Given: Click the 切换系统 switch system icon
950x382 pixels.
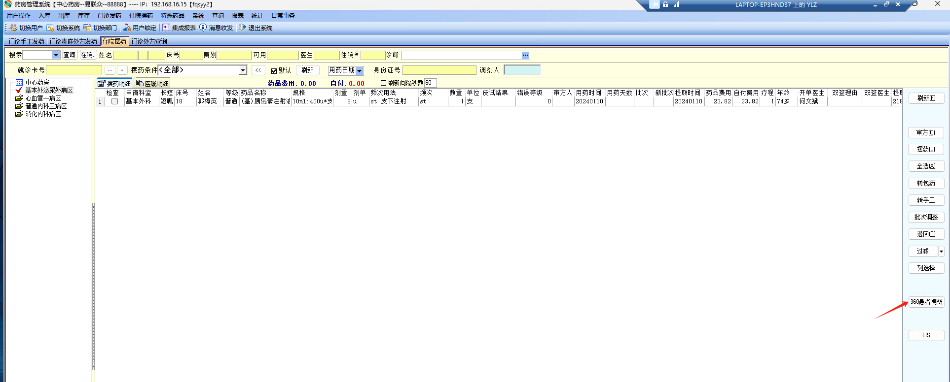Looking at the screenshot, I should [x=50, y=28].
